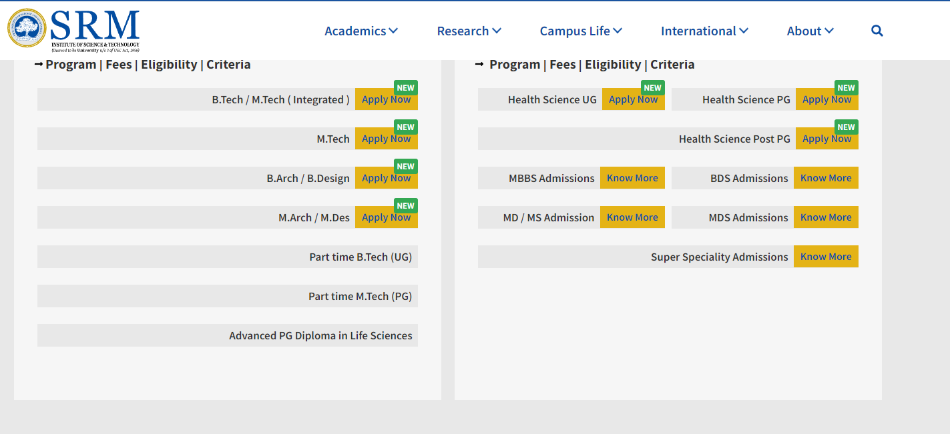The image size is (950, 434).
Task: Apply Now for Health Science Post PG
Action: point(827,139)
